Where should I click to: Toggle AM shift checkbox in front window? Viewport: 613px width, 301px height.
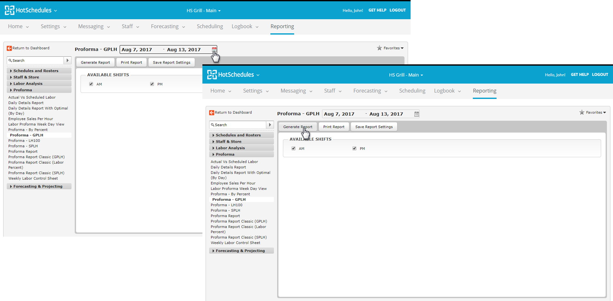coord(294,148)
